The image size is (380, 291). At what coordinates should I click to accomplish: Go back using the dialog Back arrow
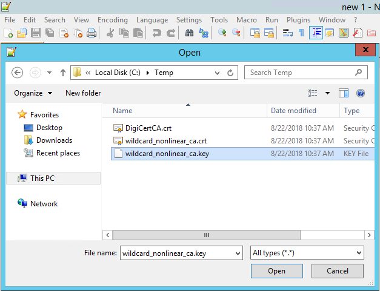[17, 73]
